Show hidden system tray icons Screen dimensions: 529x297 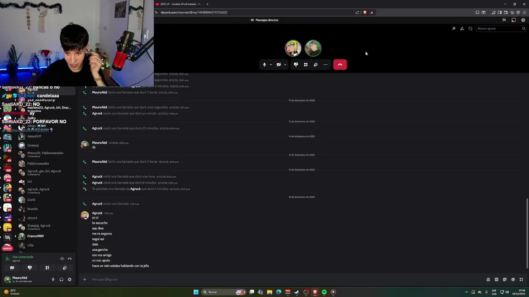(x=467, y=292)
